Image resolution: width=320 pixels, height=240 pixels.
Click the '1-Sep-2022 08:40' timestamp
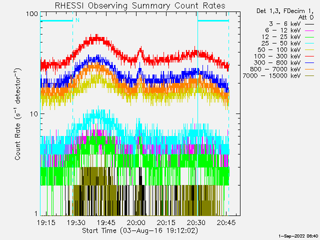point(298,236)
